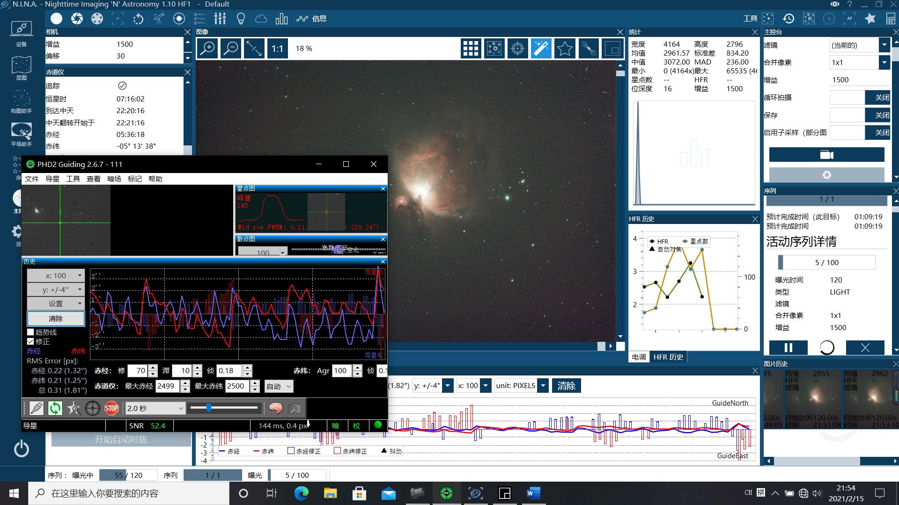Toggle 启用子采样 subsample switch
This screenshot has width=899, height=505.
(859, 132)
